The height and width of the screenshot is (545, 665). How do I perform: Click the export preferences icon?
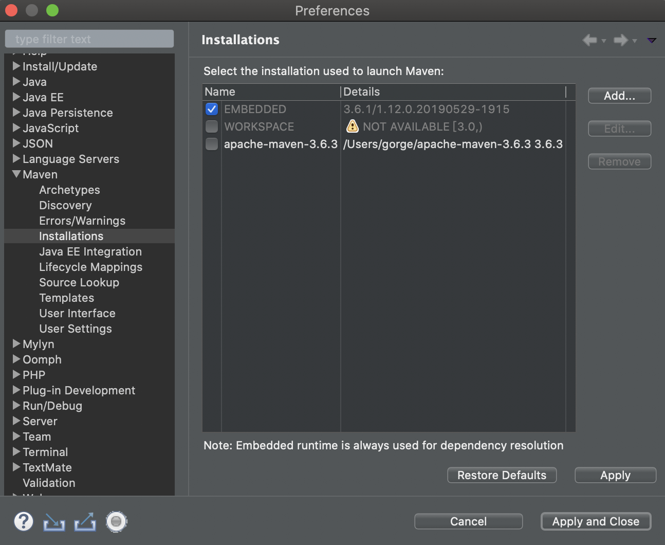[85, 522]
